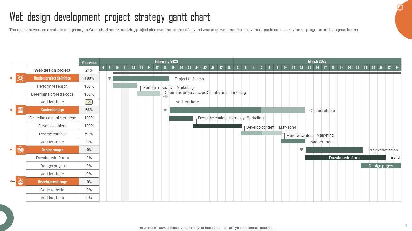This screenshot has width=412, height=231.
Task: Select the March 2023 month header
Action: 317,61
